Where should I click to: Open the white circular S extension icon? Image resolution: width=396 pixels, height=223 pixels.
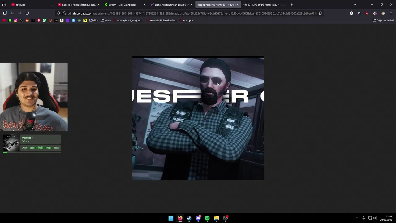(x=351, y=13)
